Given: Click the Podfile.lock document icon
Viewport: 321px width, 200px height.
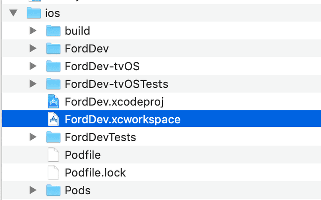Looking at the screenshot, I should point(53,172).
